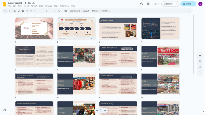Click the vertical scrollbar of slide grid
This screenshot has width=205, height=115.
[x=193, y=44]
